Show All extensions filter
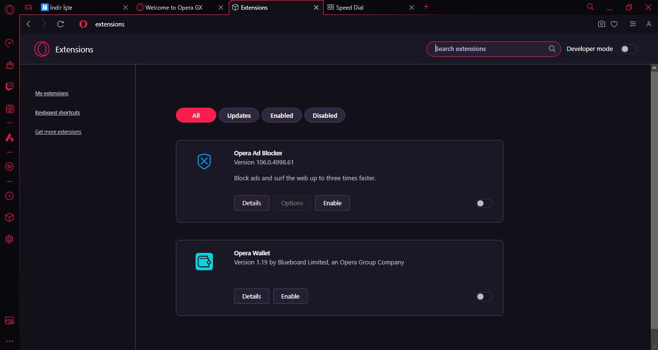This screenshot has height=350, width=658. [x=196, y=115]
